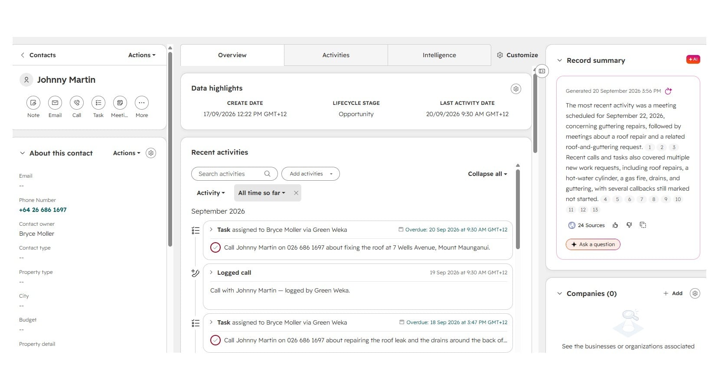Open settings gear for About this contact
Viewport: 718px width, 390px height.
[x=151, y=153]
